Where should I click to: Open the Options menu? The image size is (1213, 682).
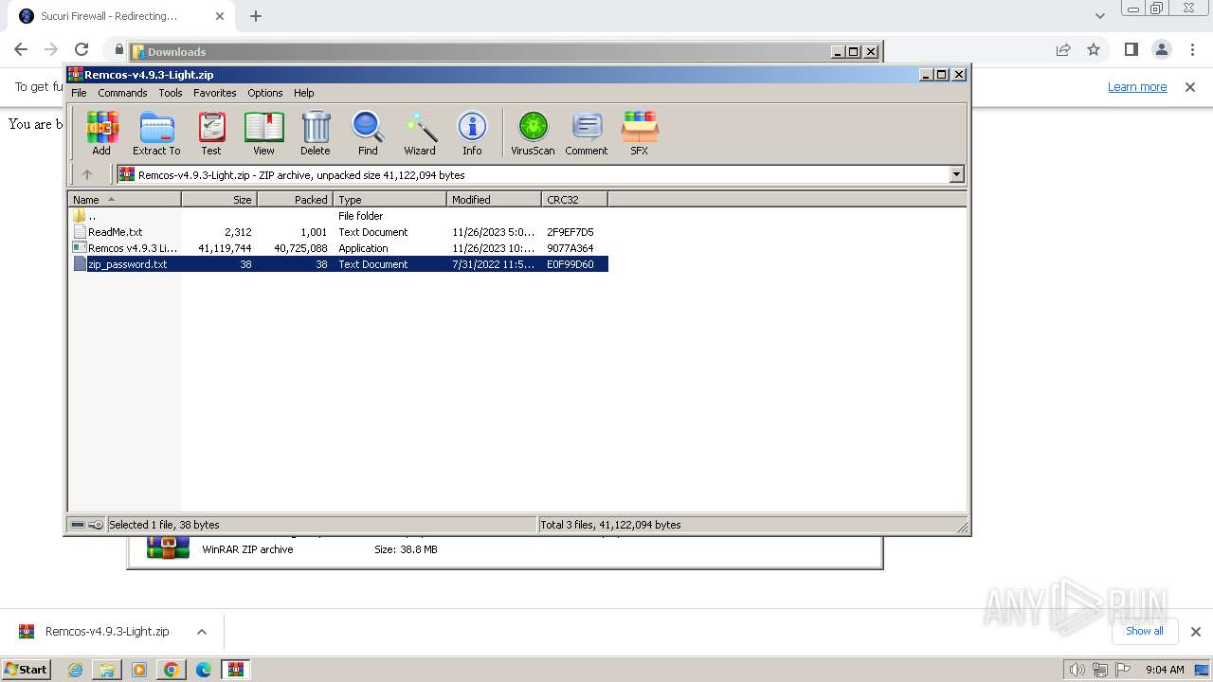click(x=265, y=93)
